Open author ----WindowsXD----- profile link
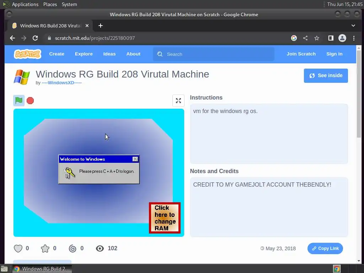Viewport: 364px width, 273px height. click(61, 82)
